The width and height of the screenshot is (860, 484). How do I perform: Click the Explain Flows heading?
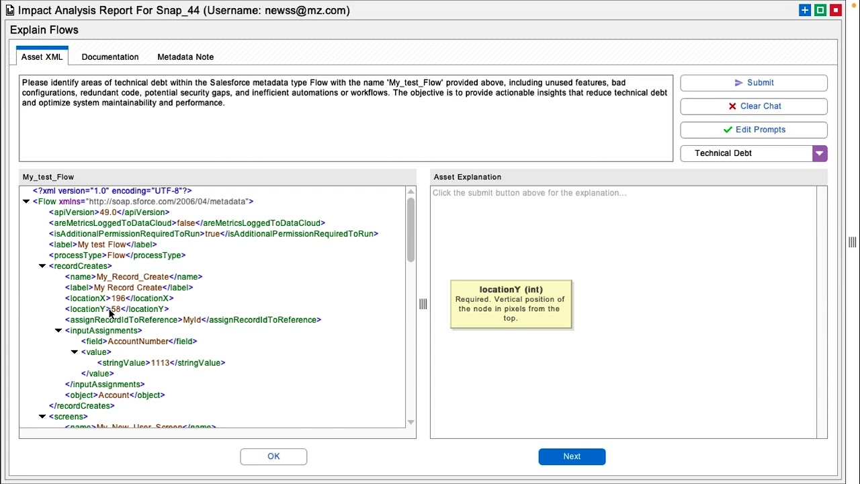point(44,30)
